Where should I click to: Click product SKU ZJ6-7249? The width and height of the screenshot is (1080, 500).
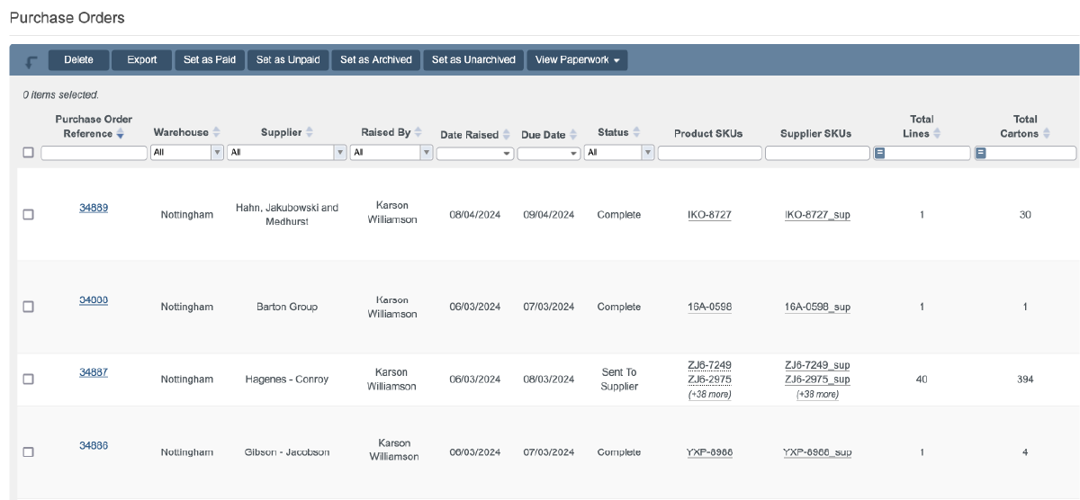pos(709,365)
